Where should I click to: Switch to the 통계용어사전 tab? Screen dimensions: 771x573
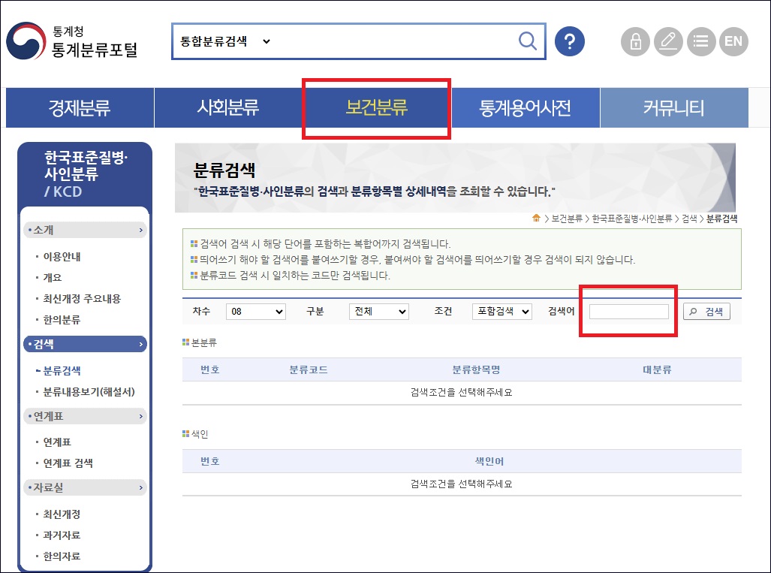(x=525, y=107)
